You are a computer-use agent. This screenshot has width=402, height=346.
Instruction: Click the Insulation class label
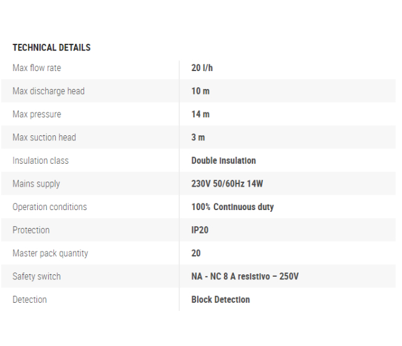click(40, 161)
